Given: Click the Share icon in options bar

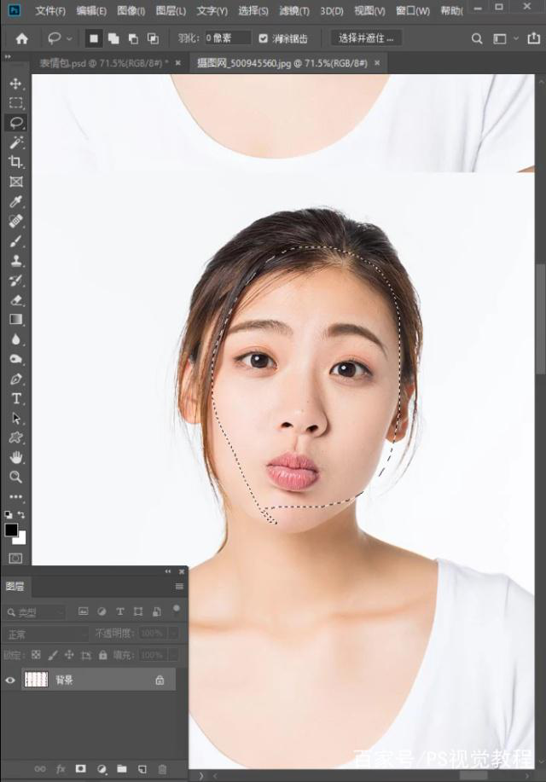Looking at the screenshot, I should point(533,38).
